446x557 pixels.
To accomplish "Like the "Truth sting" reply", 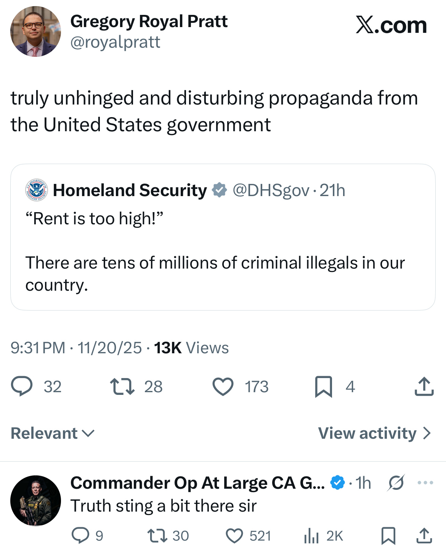I will (234, 536).
